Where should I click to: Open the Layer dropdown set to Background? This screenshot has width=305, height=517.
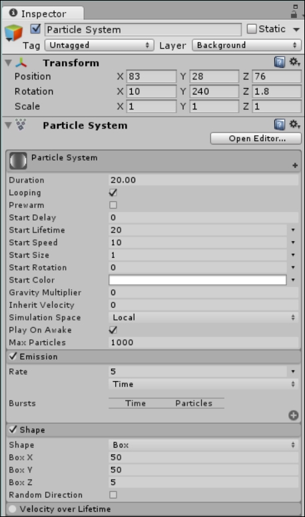(x=246, y=45)
